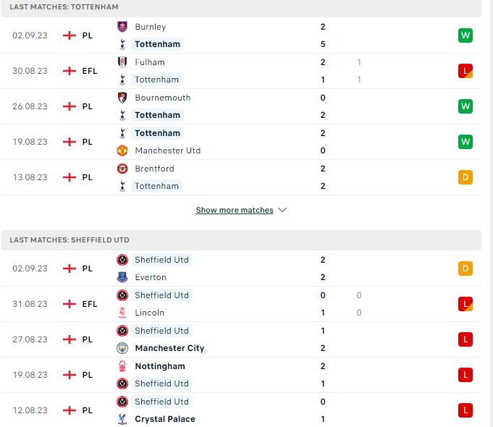Click L badge for Lincoln EFL match
The width and height of the screenshot is (493, 427).
pyautogui.click(x=465, y=304)
